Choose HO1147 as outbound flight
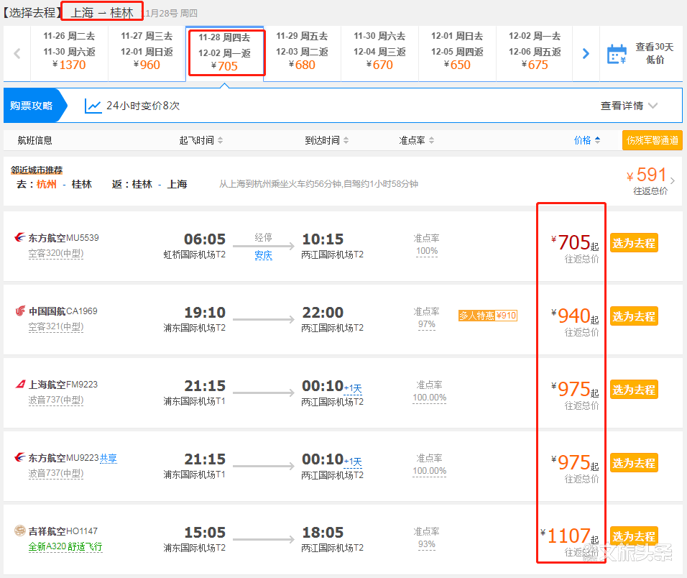Viewport: 687px width, 578px height. click(x=634, y=536)
